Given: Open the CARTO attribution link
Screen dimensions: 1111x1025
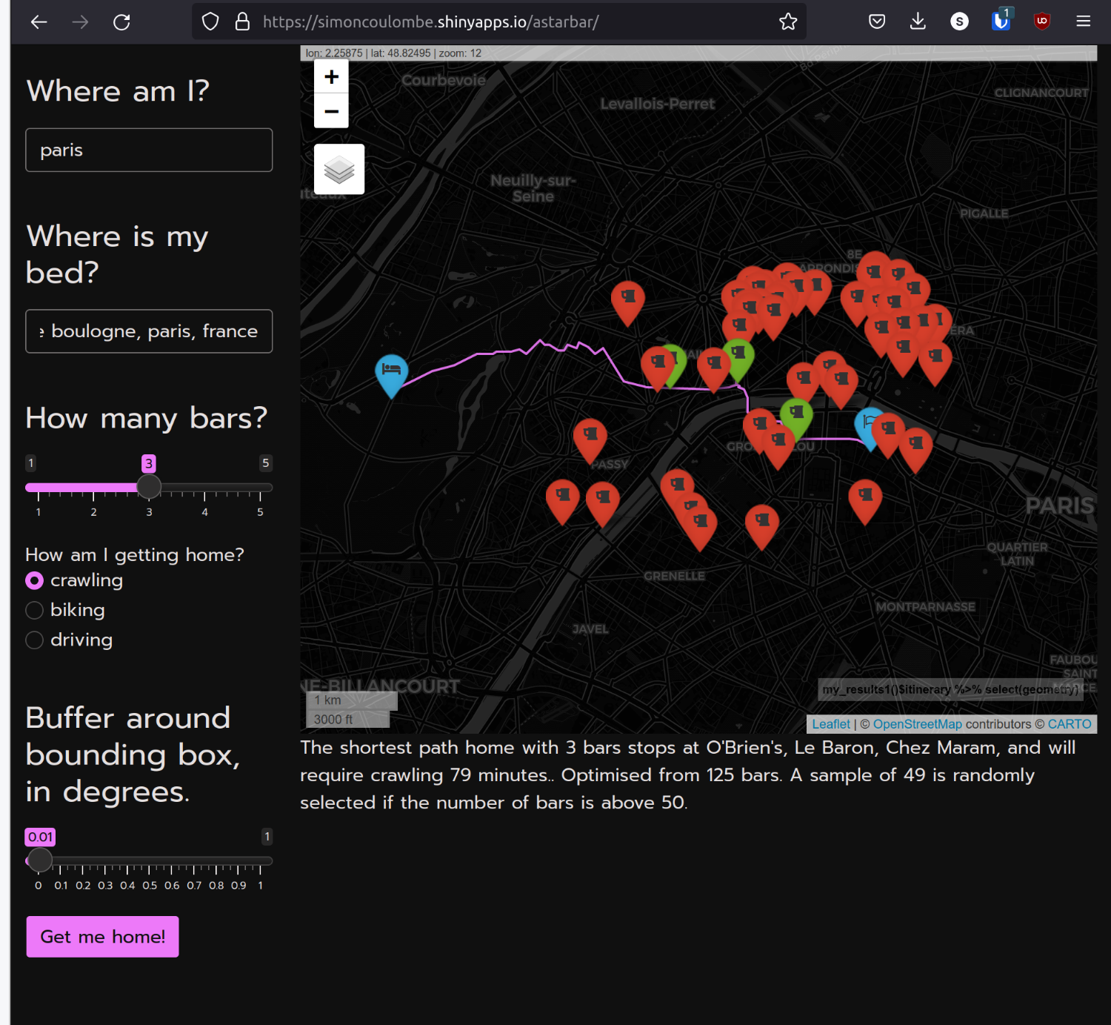Looking at the screenshot, I should [x=1070, y=724].
